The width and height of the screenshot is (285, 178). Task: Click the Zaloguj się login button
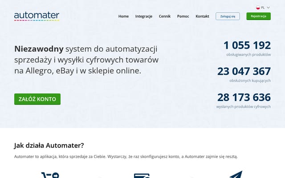tap(228, 16)
